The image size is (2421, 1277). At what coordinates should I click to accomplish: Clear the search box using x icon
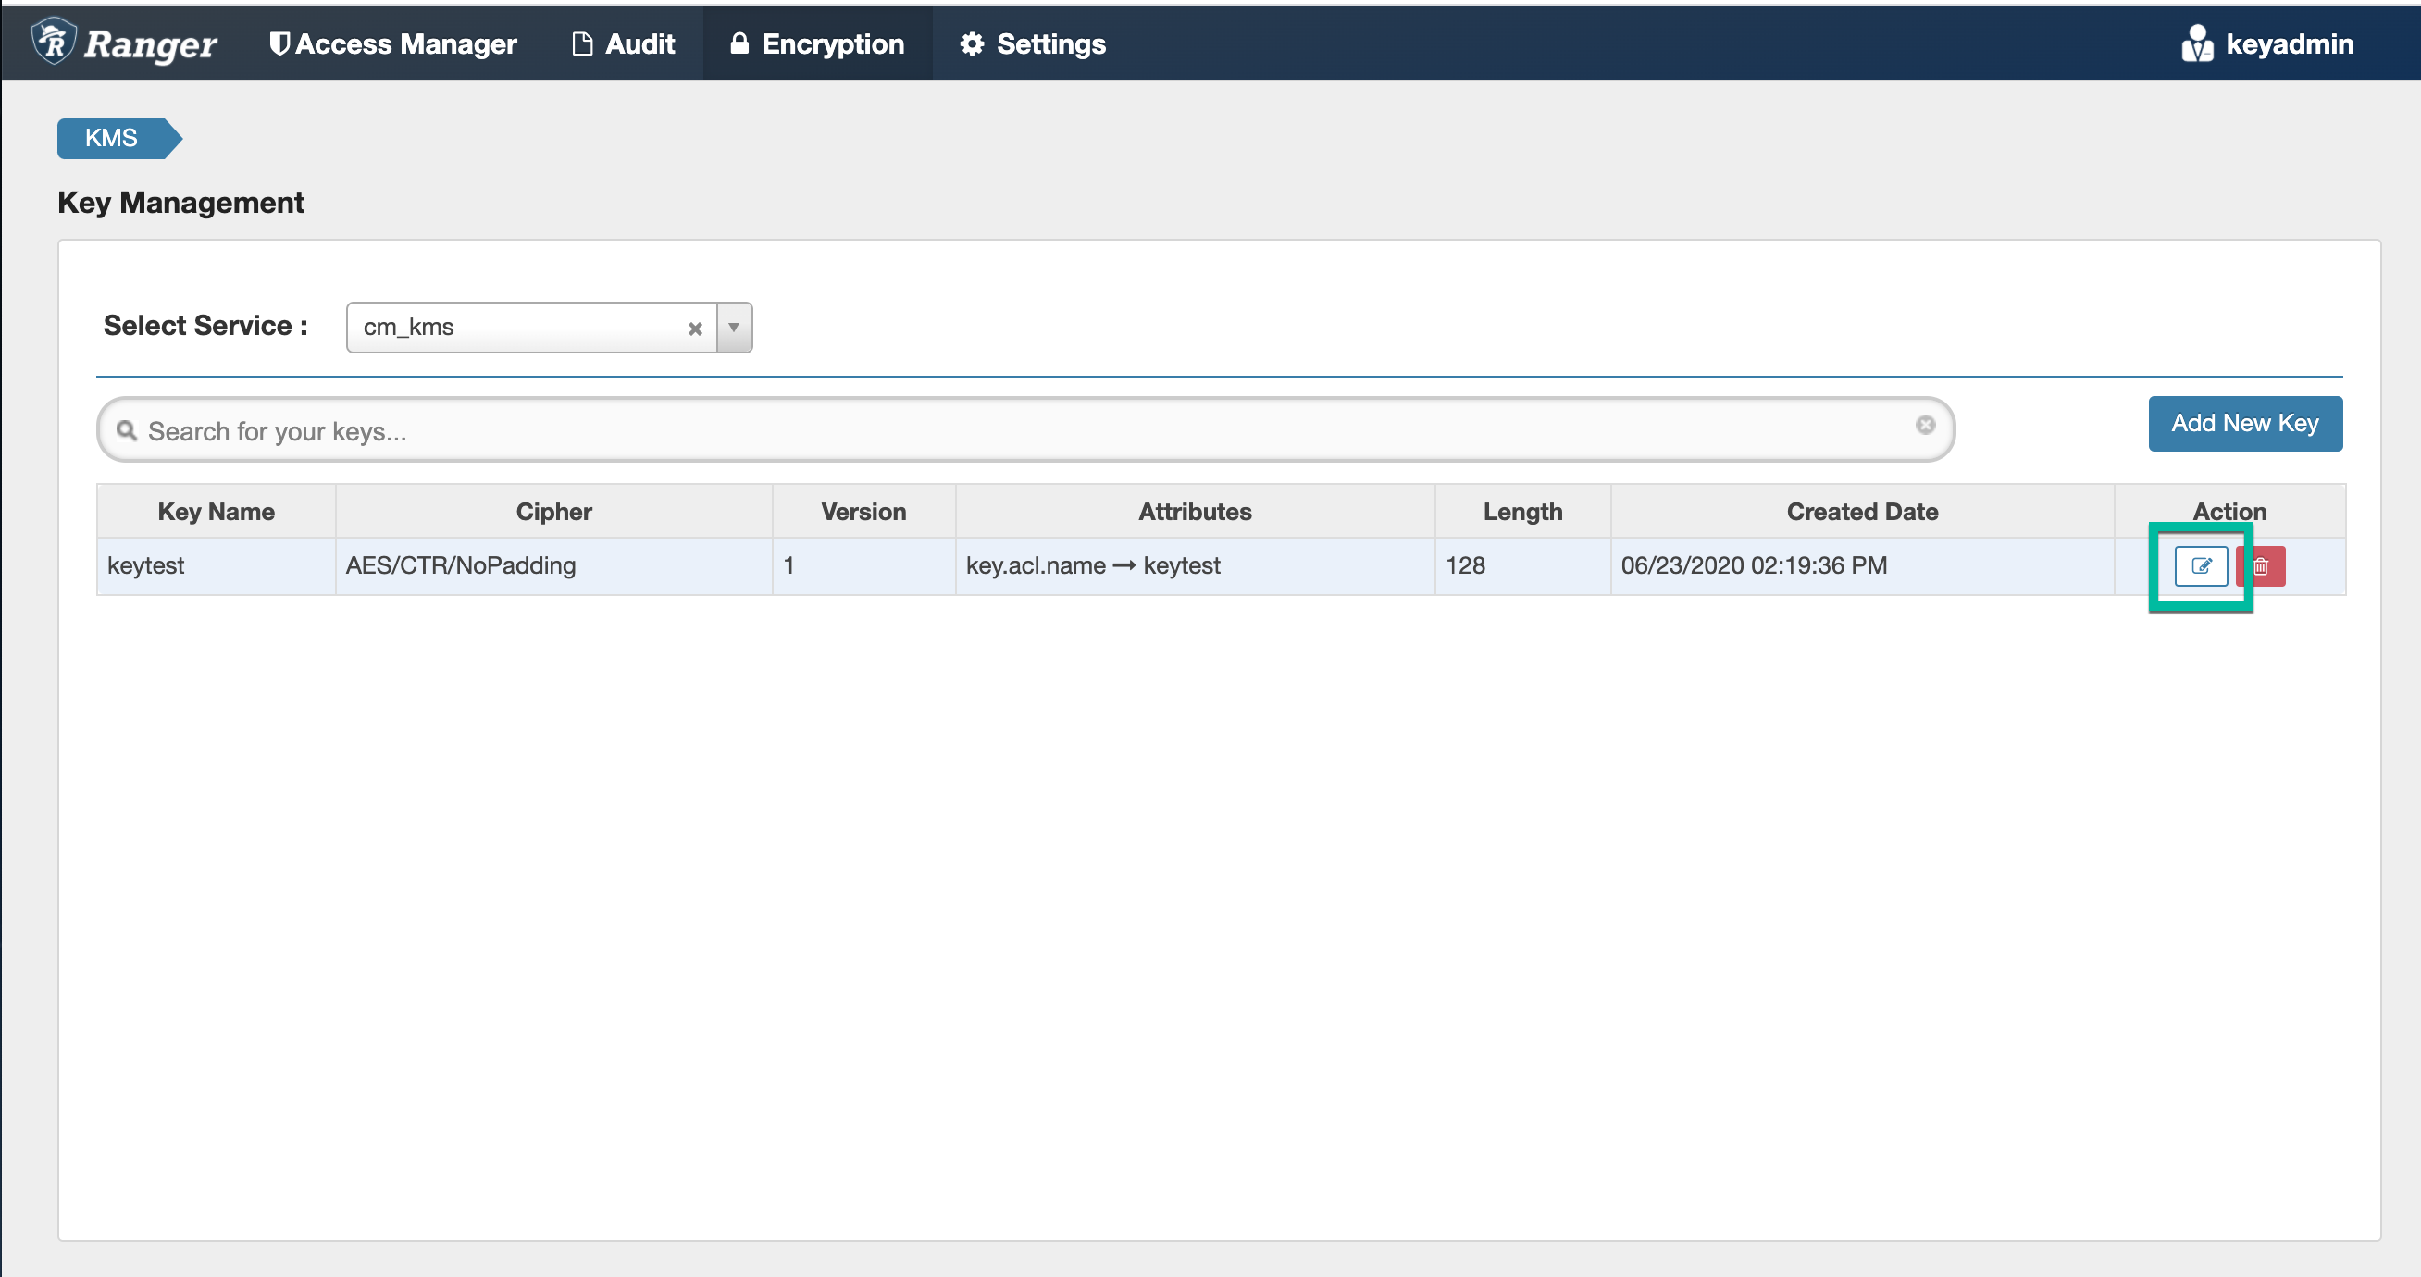coord(1925,425)
